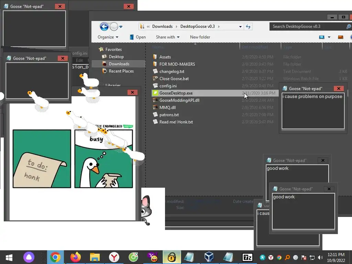Viewport: 352px width, 264px height.
Task: Click Open in the Explorer toolbar
Action: (137, 37)
